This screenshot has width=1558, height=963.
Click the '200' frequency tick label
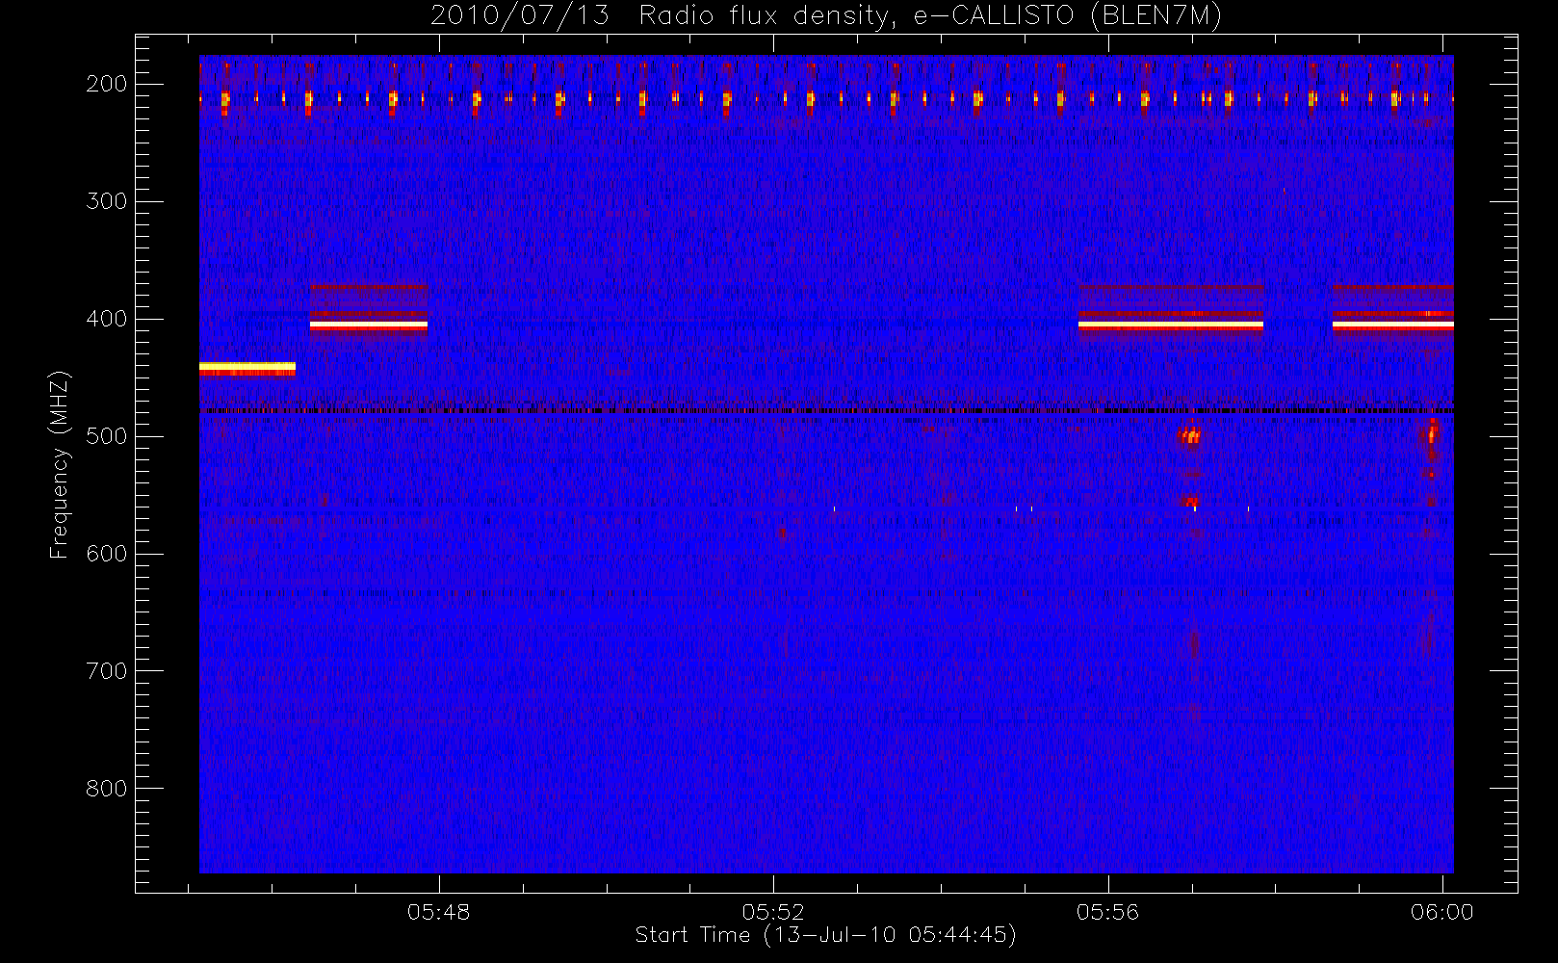point(107,84)
